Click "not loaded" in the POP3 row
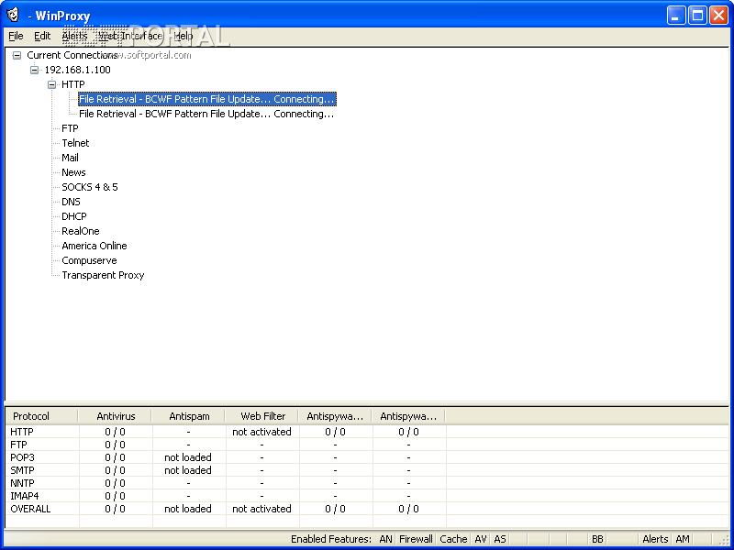 click(x=188, y=457)
